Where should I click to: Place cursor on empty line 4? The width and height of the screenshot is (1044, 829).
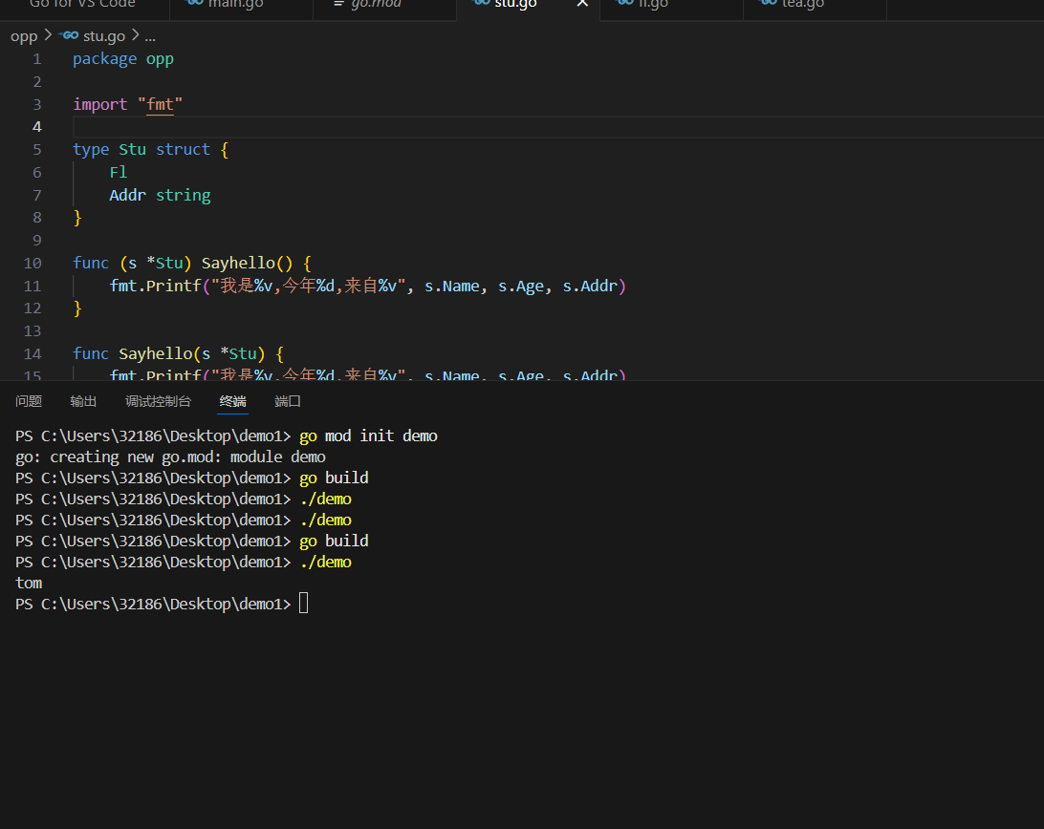pyautogui.click(x=558, y=127)
